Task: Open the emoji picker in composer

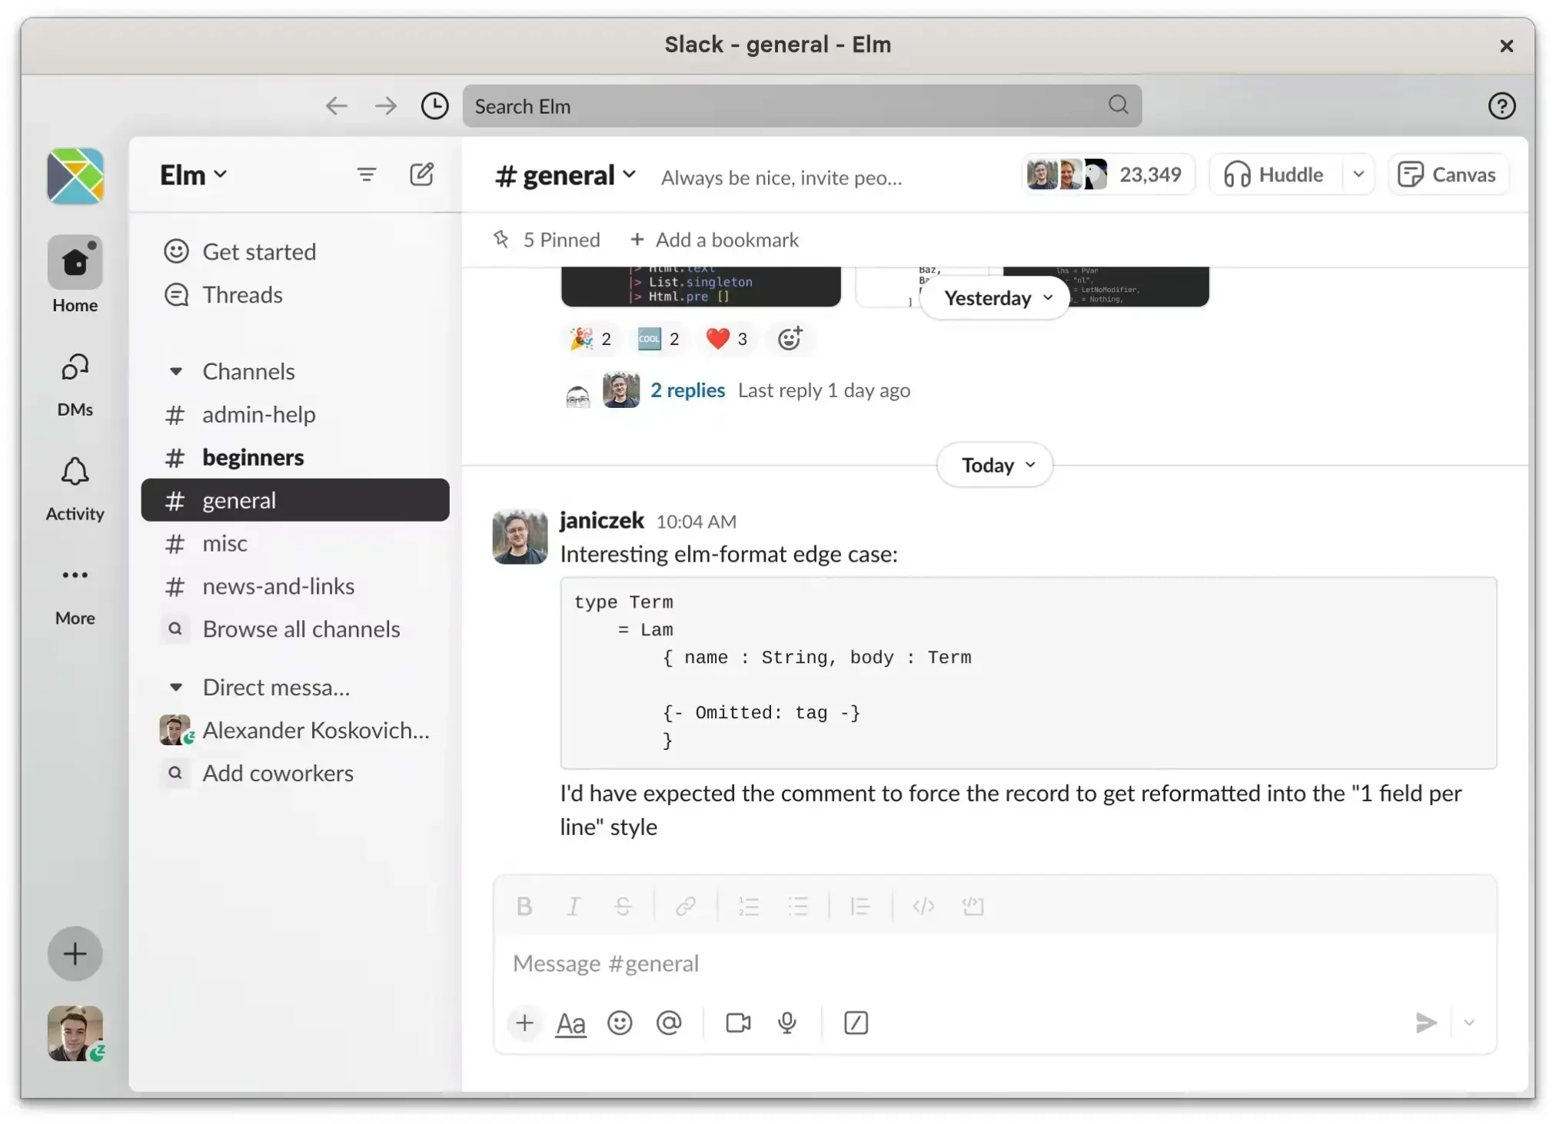Action: (620, 1023)
